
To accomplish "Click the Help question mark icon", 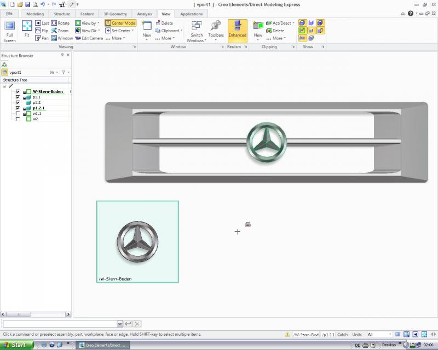I will (x=410, y=13).
